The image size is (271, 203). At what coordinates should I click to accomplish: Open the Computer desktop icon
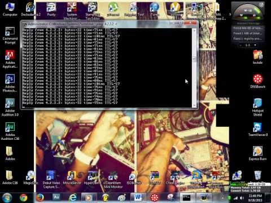click(x=10, y=10)
